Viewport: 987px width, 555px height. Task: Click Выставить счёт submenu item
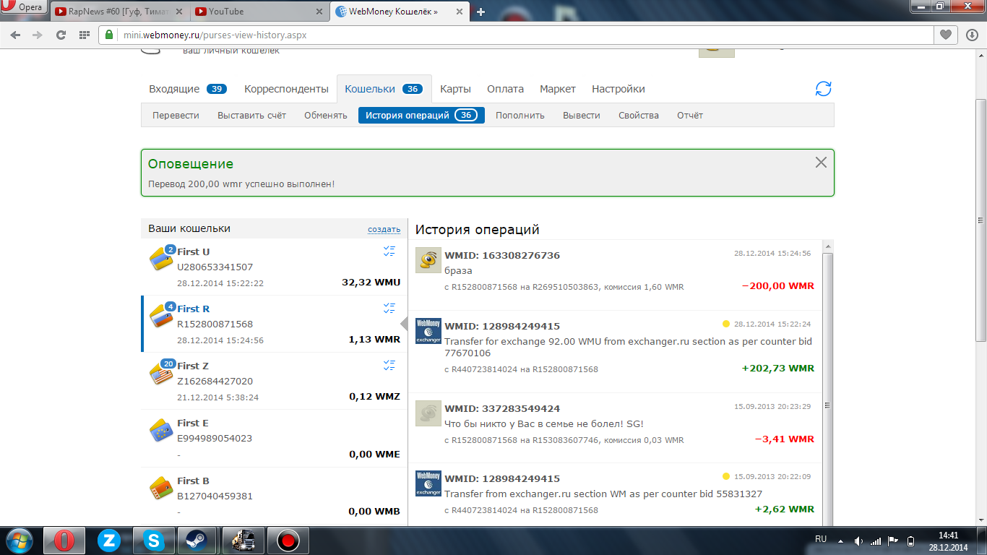click(x=251, y=115)
